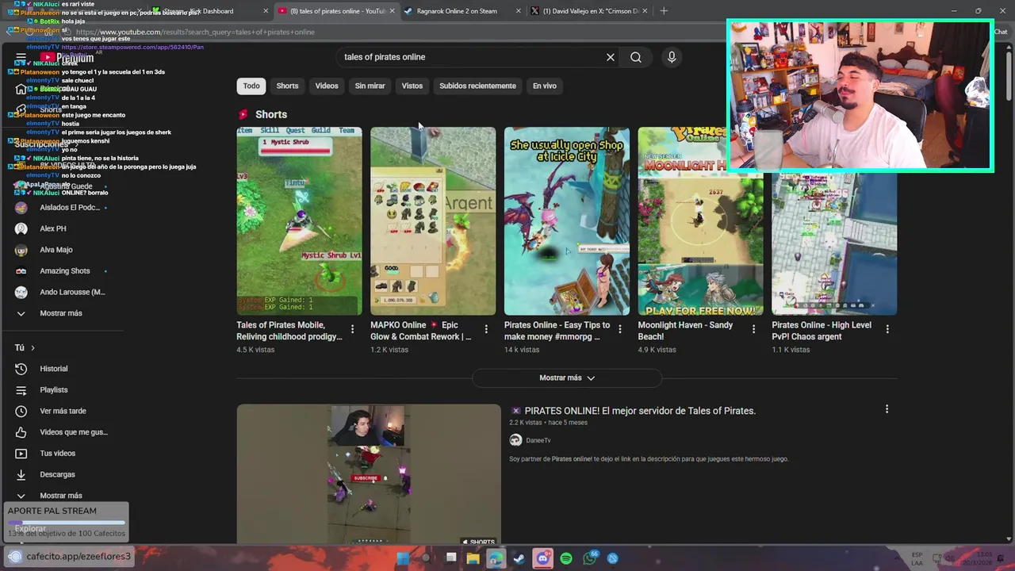1015x571 pixels.
Task: Open options menu for Tales of Pirates Mobile short
Action: tap(353, 329)
